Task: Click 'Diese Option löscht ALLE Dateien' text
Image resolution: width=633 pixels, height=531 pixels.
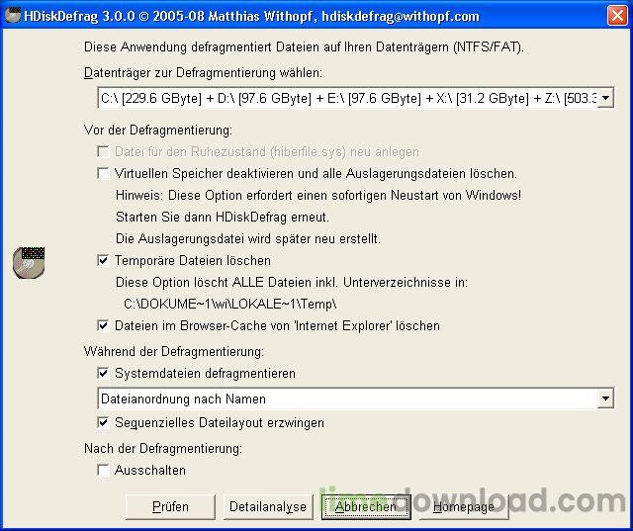Action: click(x=292, y=282)
